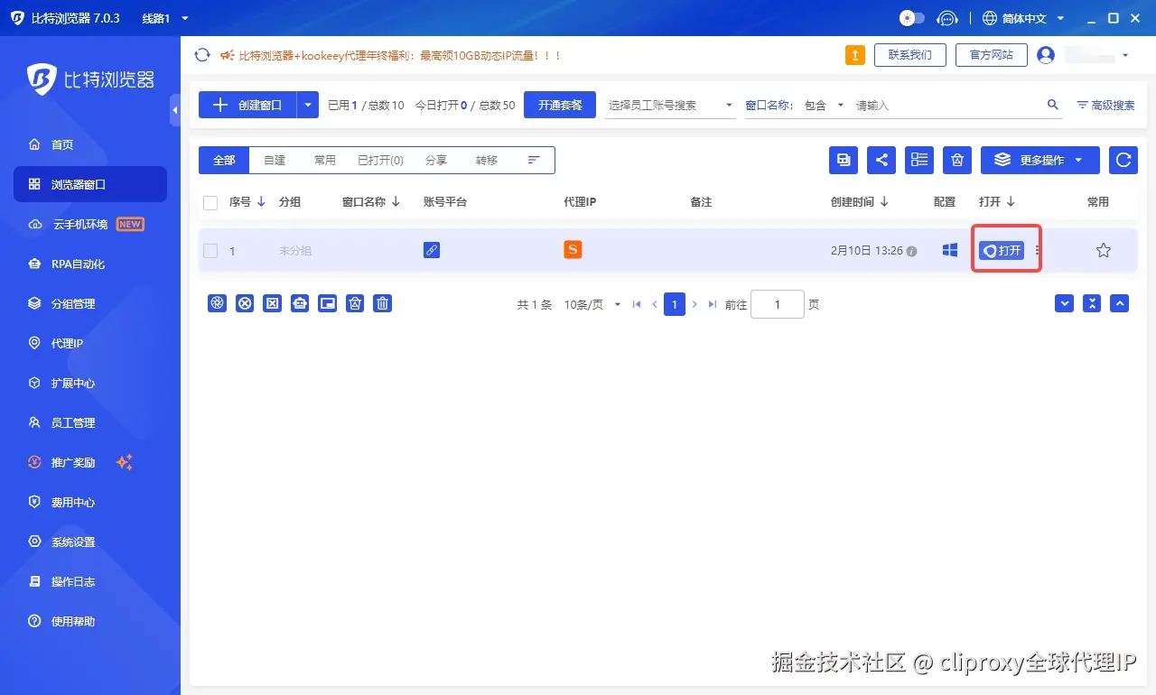Click the refresh announcement icon

[202, 55]
